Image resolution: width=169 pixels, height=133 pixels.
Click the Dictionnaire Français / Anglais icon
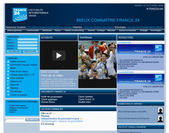tap(8, 65)
